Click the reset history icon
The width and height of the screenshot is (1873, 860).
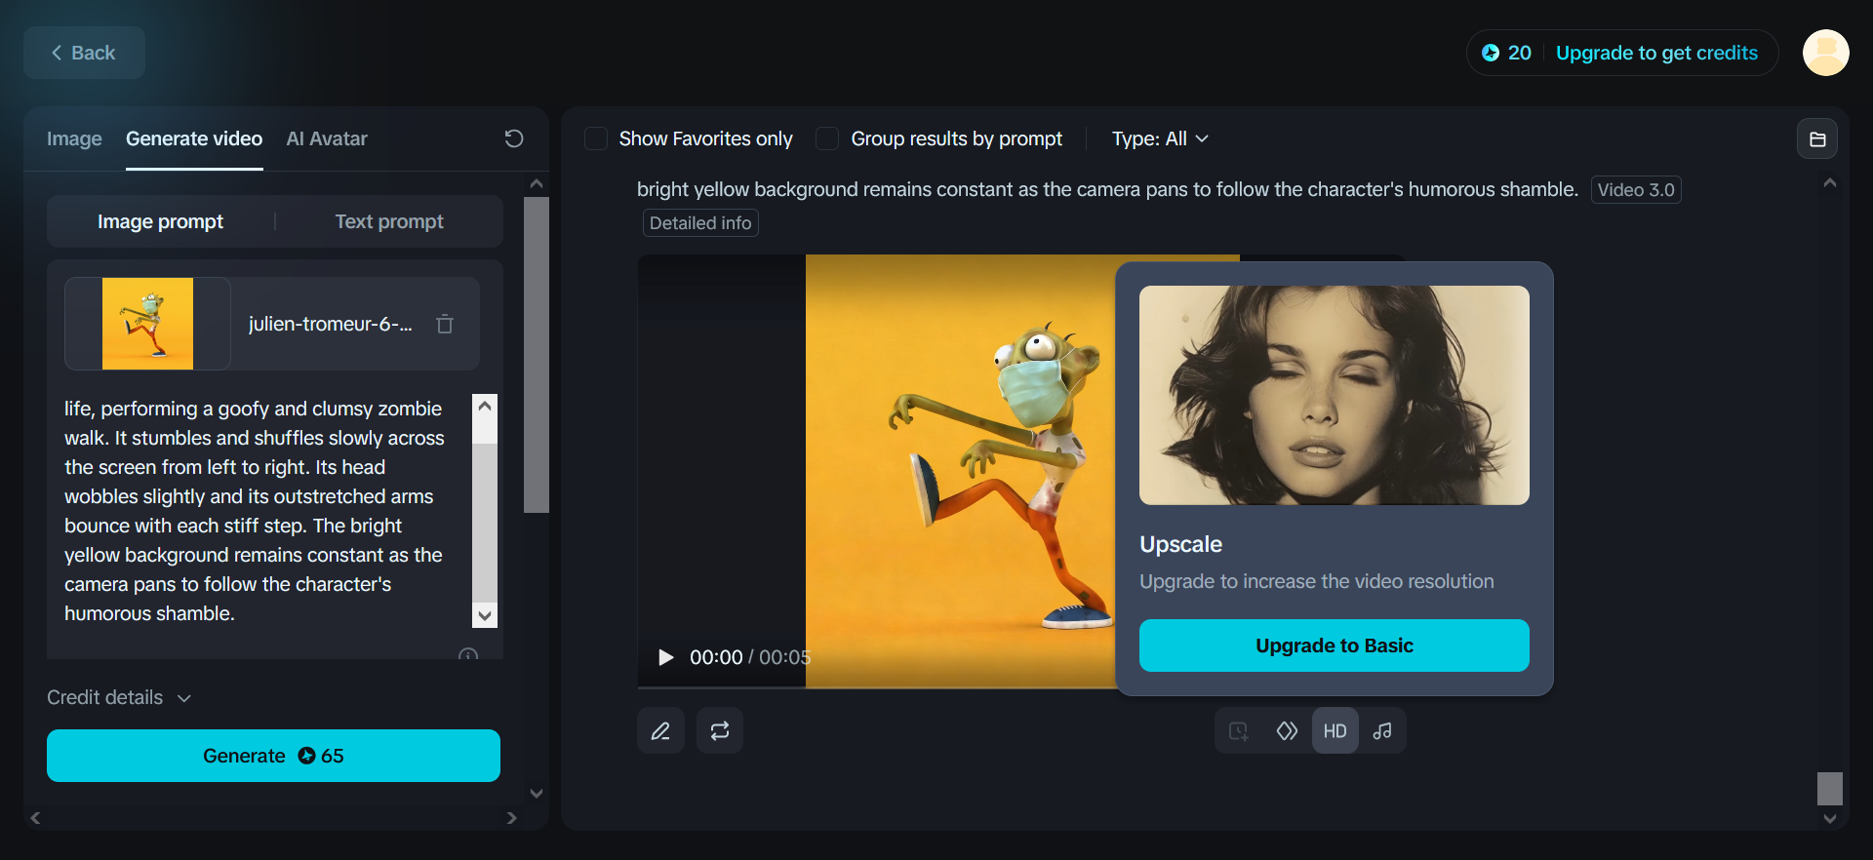click(514, 138)
